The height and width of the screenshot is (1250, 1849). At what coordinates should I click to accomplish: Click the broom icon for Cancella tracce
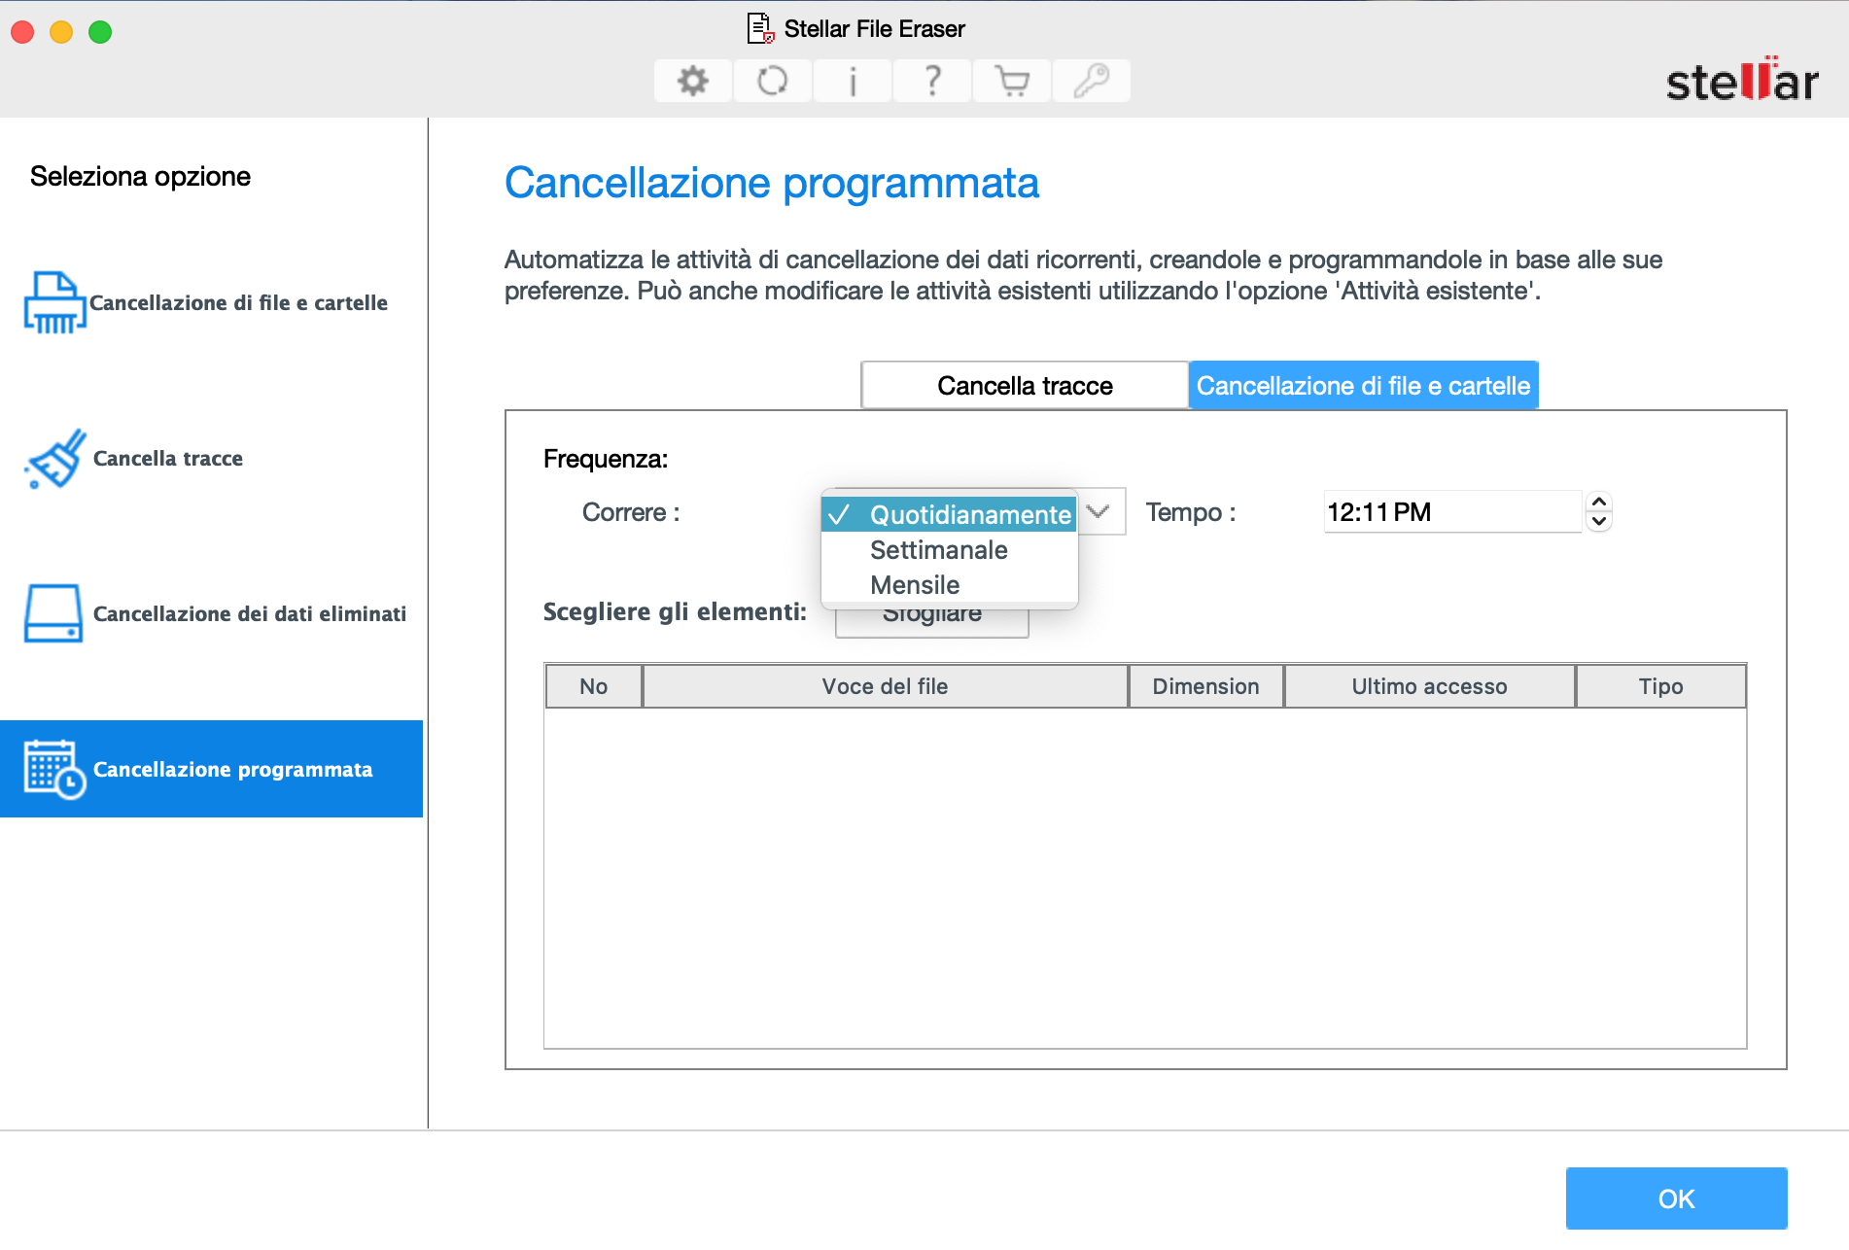click(x=56, y=458)
